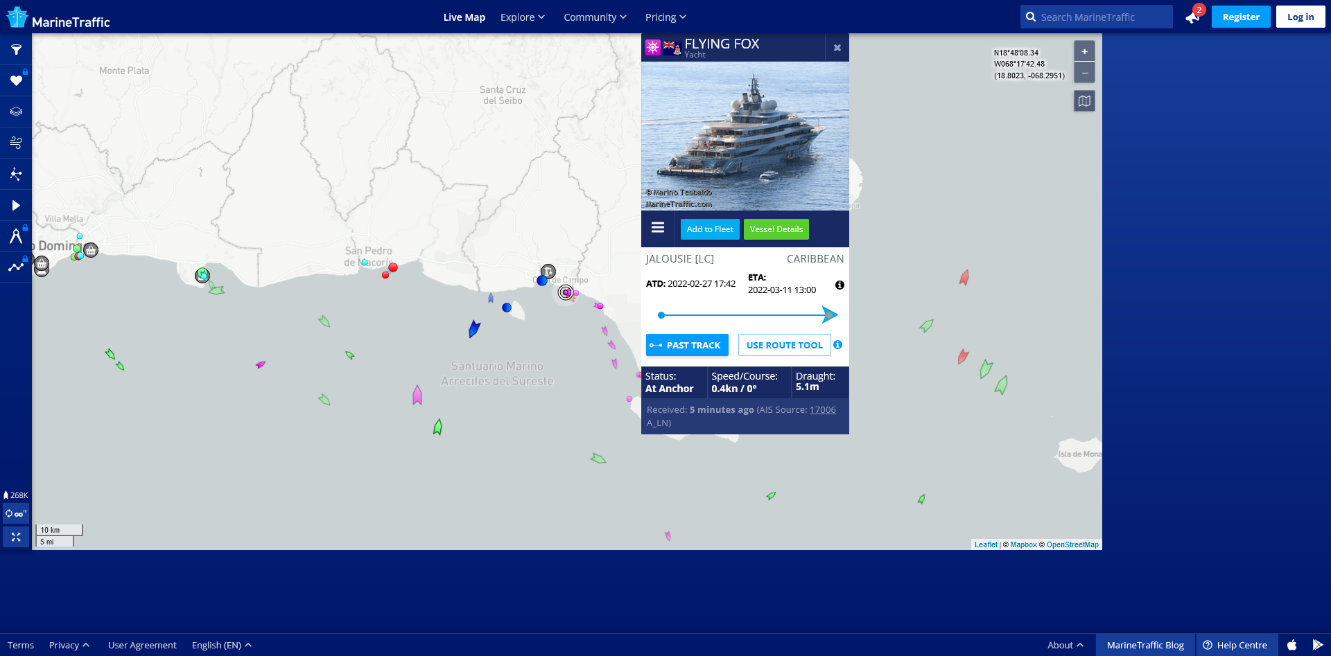Open the Terms link
This screenshot has width=1331, height=656.
[21, 645]
